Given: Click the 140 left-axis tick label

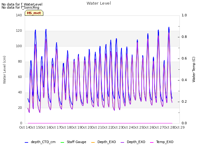Looking at the screenshot, I should pyautogui.click(x=19, y=15).
